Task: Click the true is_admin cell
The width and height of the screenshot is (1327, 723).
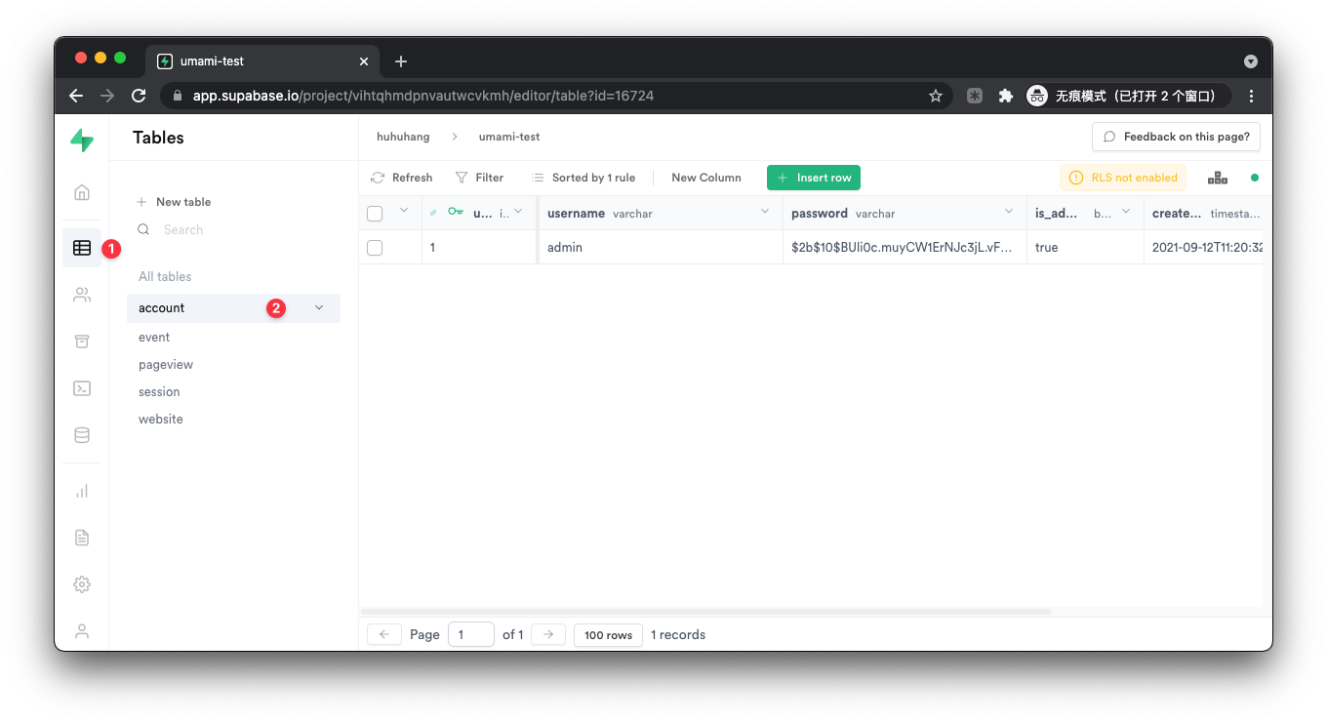Action: (1085, 248)
